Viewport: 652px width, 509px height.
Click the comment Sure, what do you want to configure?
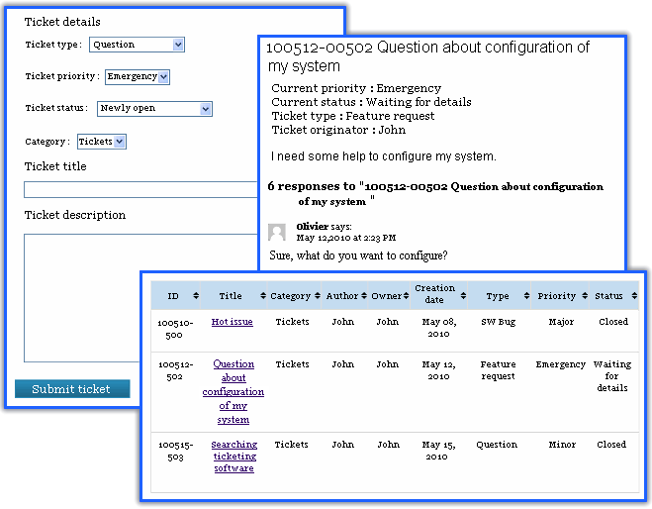(358, 255)
